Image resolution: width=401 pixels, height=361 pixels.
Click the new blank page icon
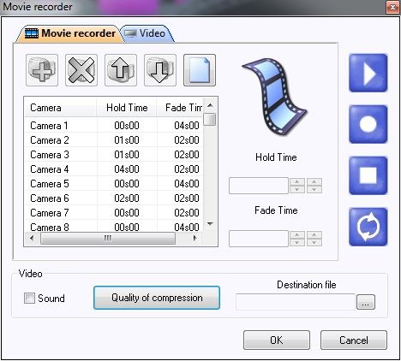click(200, 70)
